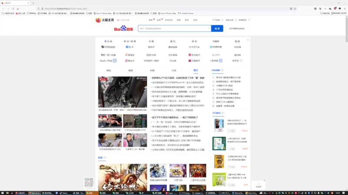Click the Baidu logo beside the search box

[124, 29]
